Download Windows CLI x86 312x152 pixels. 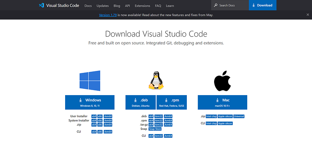coord(100,132)
